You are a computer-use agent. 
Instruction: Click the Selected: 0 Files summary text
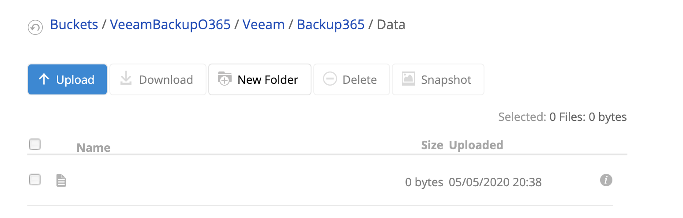pyautogui.click(x=563, y=117)
